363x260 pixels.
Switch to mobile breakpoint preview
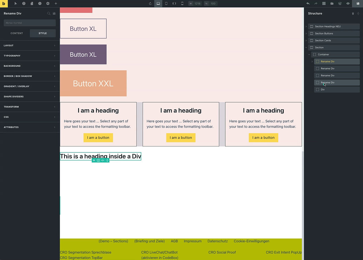pyautogui.click(x=182, y=4)
